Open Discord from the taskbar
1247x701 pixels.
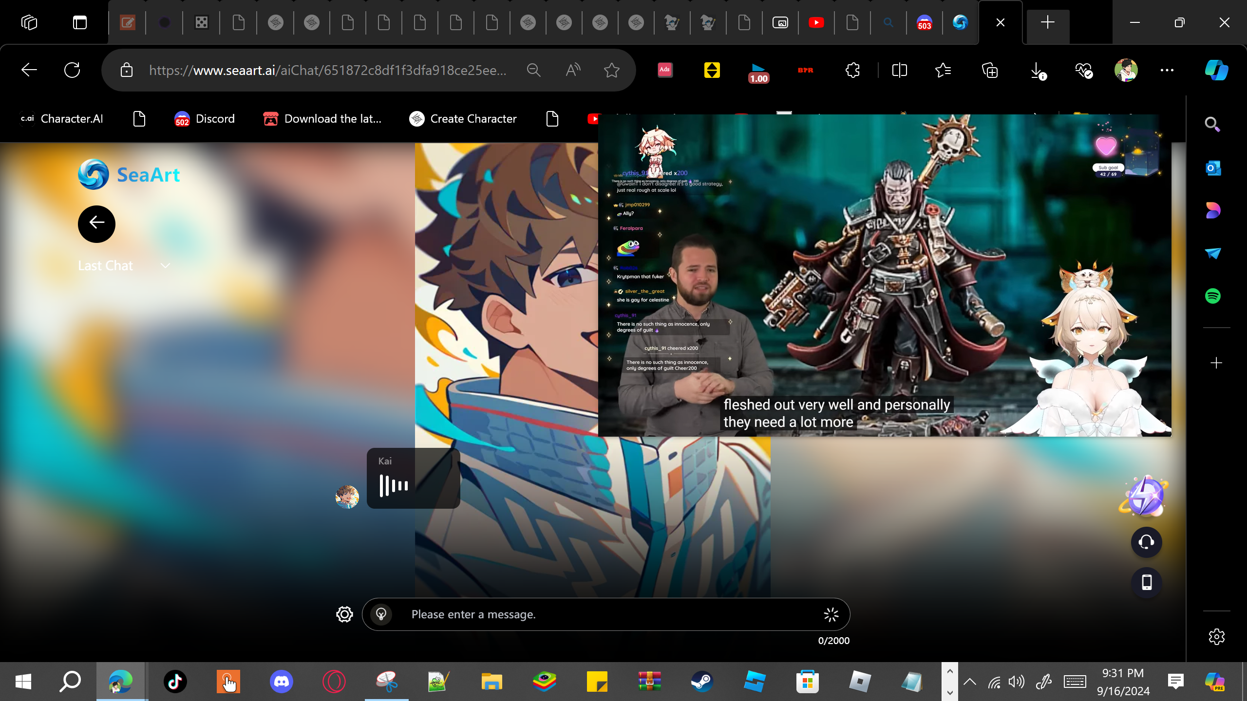tap(282, 682)
